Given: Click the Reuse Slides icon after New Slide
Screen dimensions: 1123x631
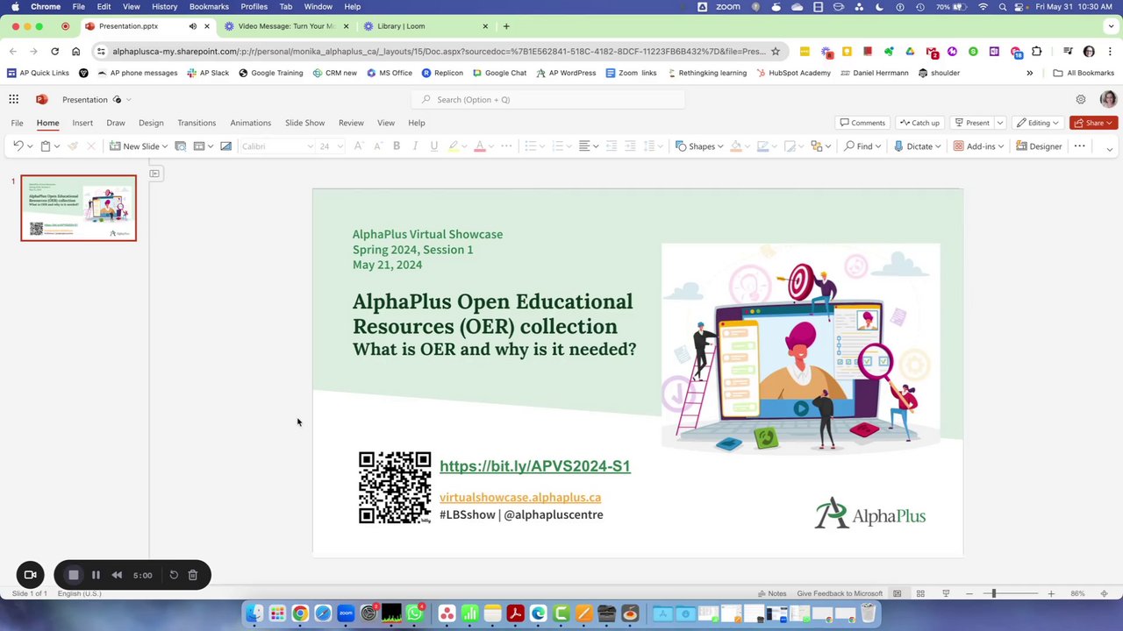Looking at the screenshot, I should point(180,146).
